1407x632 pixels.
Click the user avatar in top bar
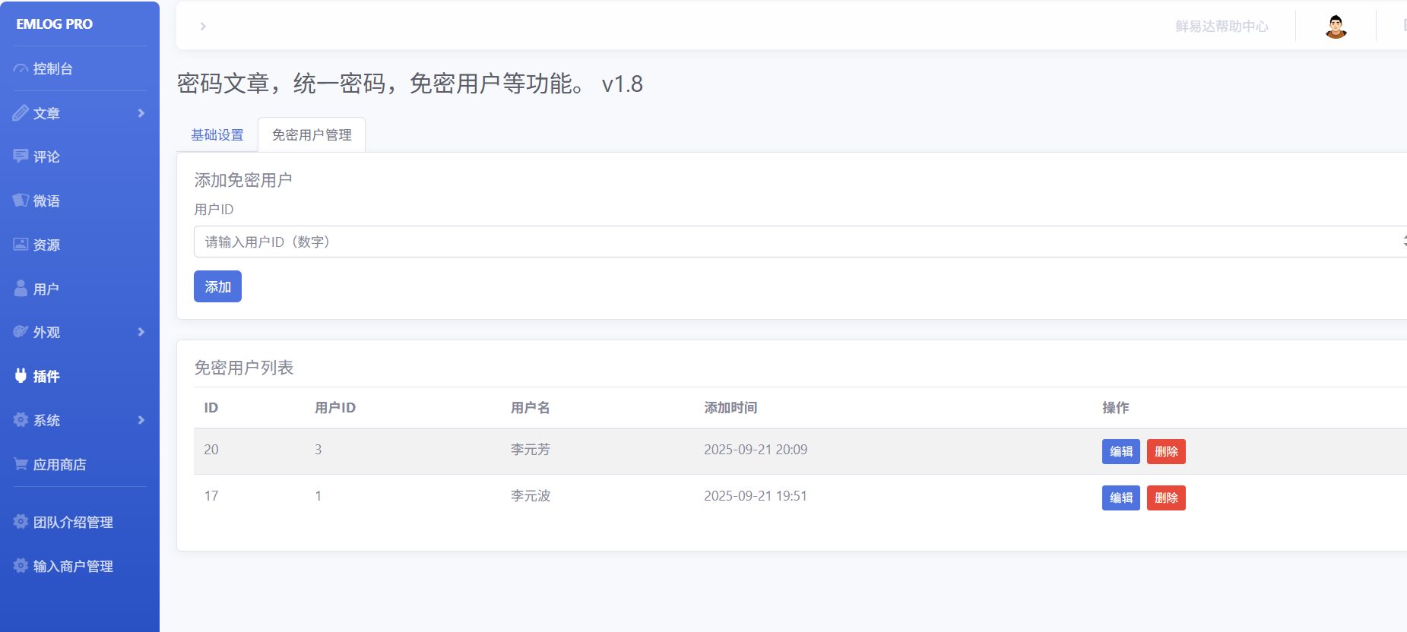coord(1336,27)
